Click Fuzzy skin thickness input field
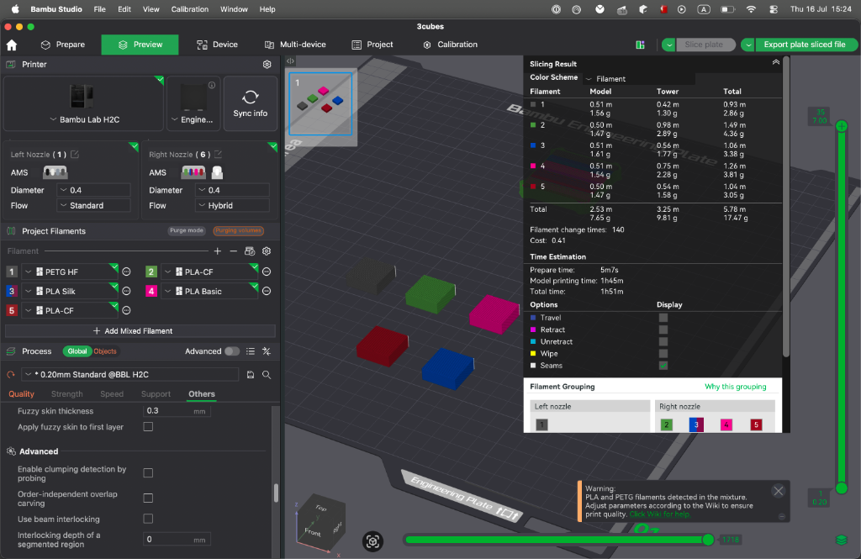 (x=177, y=411)
